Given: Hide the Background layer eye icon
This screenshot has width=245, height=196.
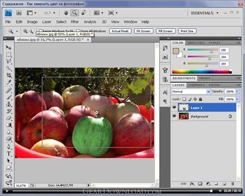Looking at the screenshot, I should pyautogui.click(x=174, y=116).
